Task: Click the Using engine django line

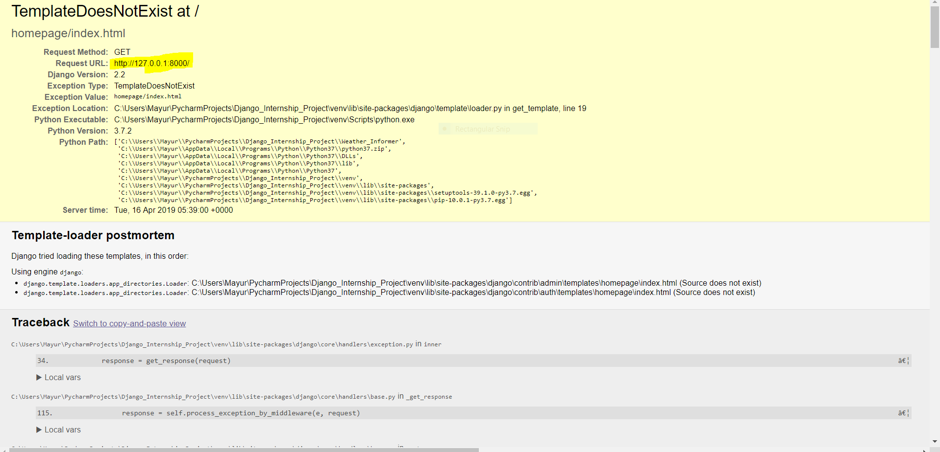Action: tap(47, 271)
